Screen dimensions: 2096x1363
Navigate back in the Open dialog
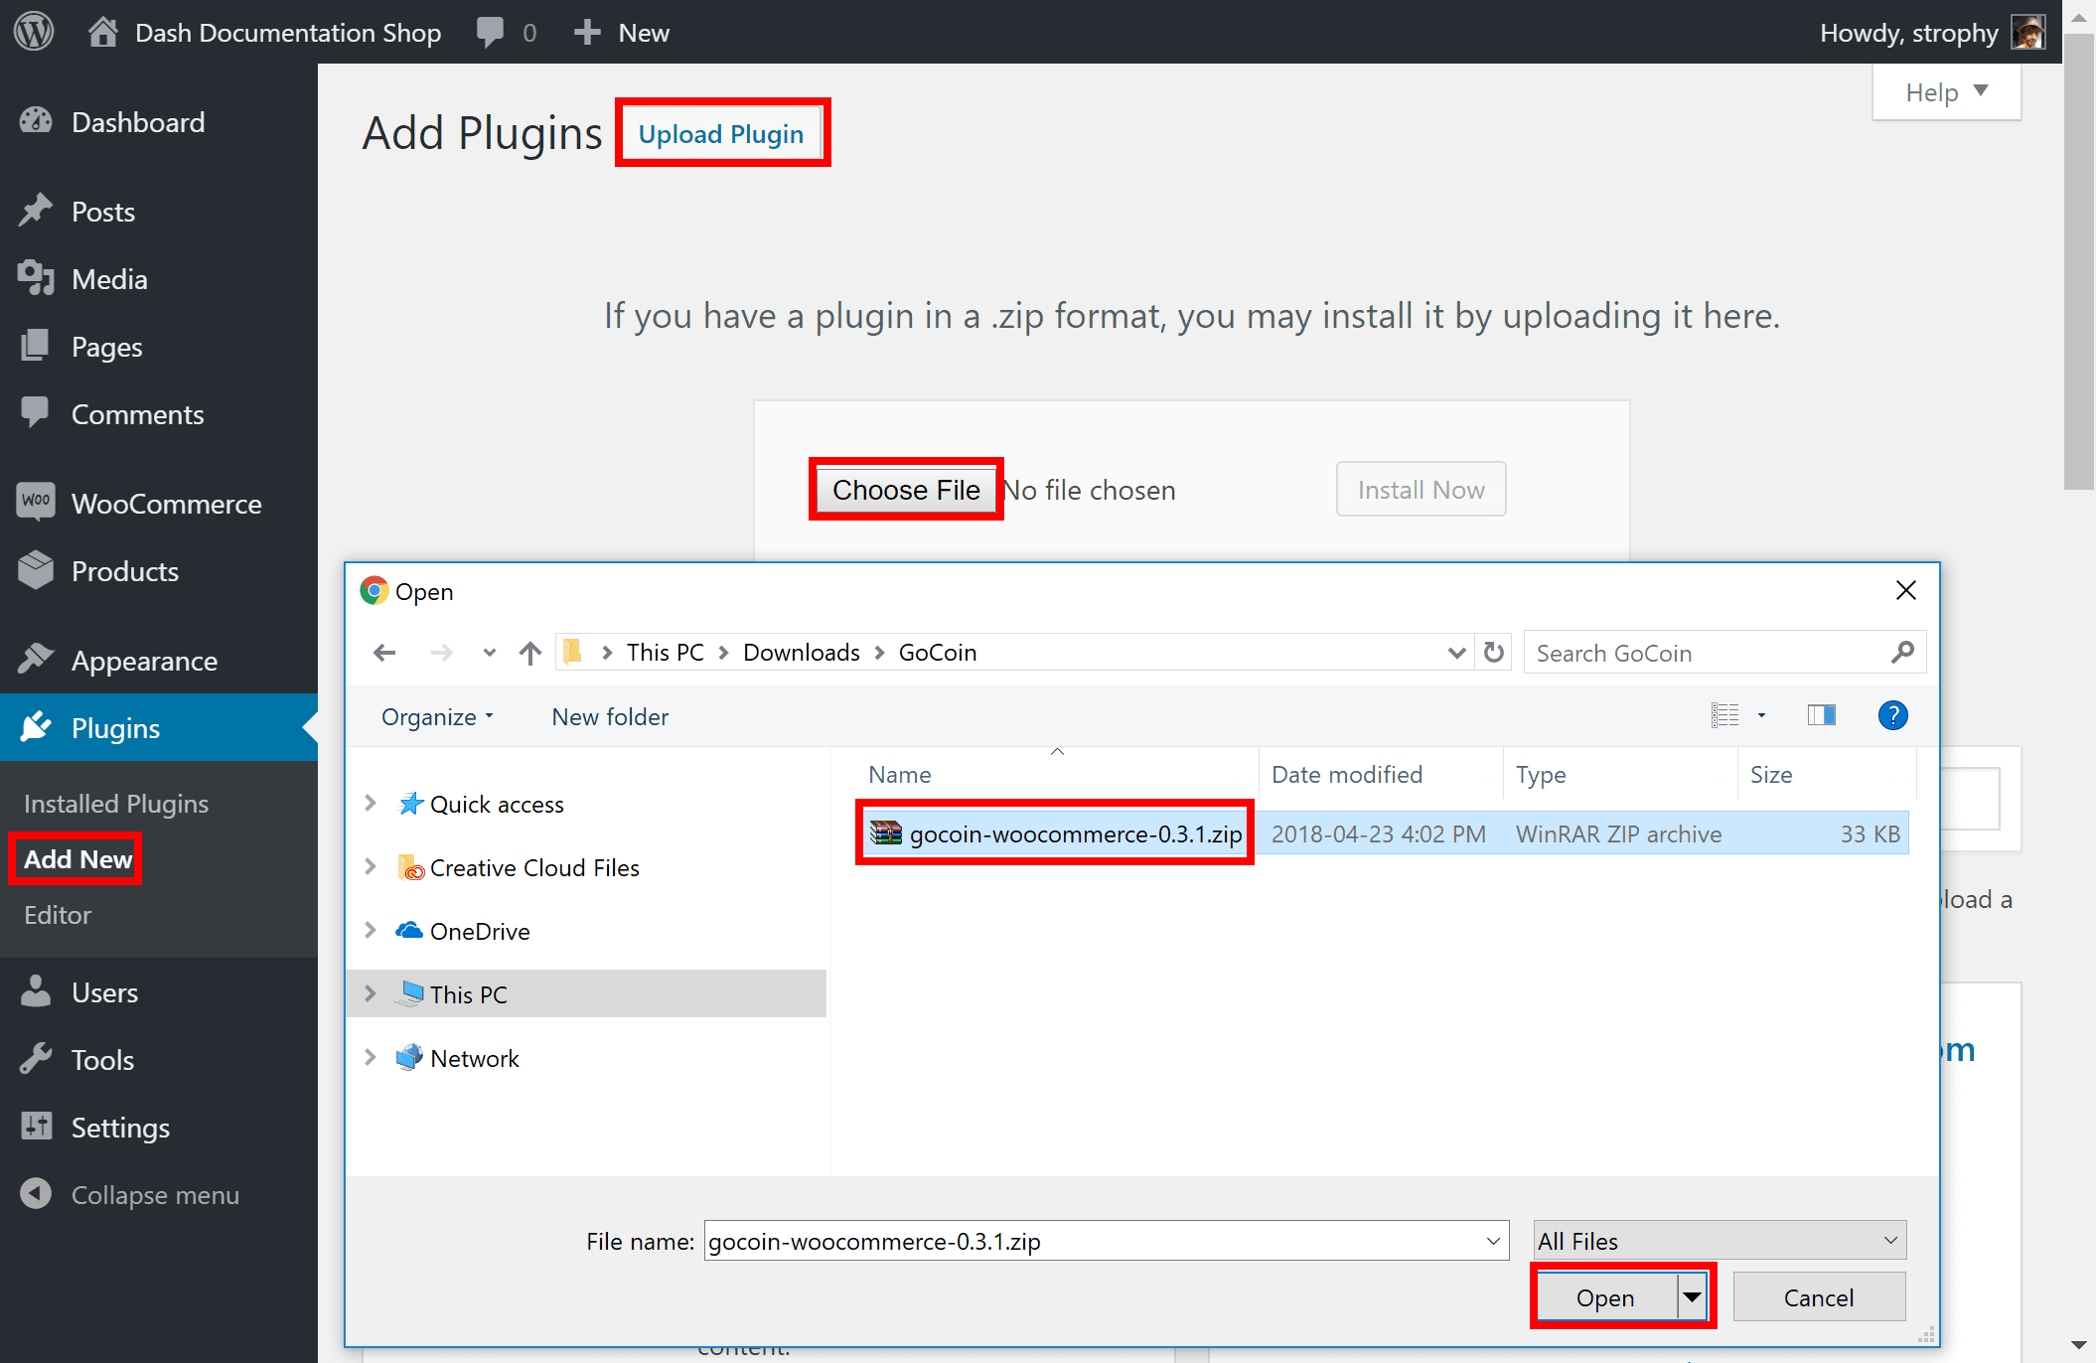coord(384,653)
